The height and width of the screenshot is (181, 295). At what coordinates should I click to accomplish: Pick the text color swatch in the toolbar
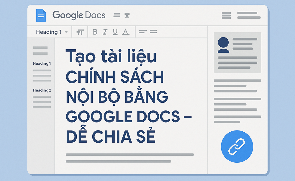tap(126, 32)
